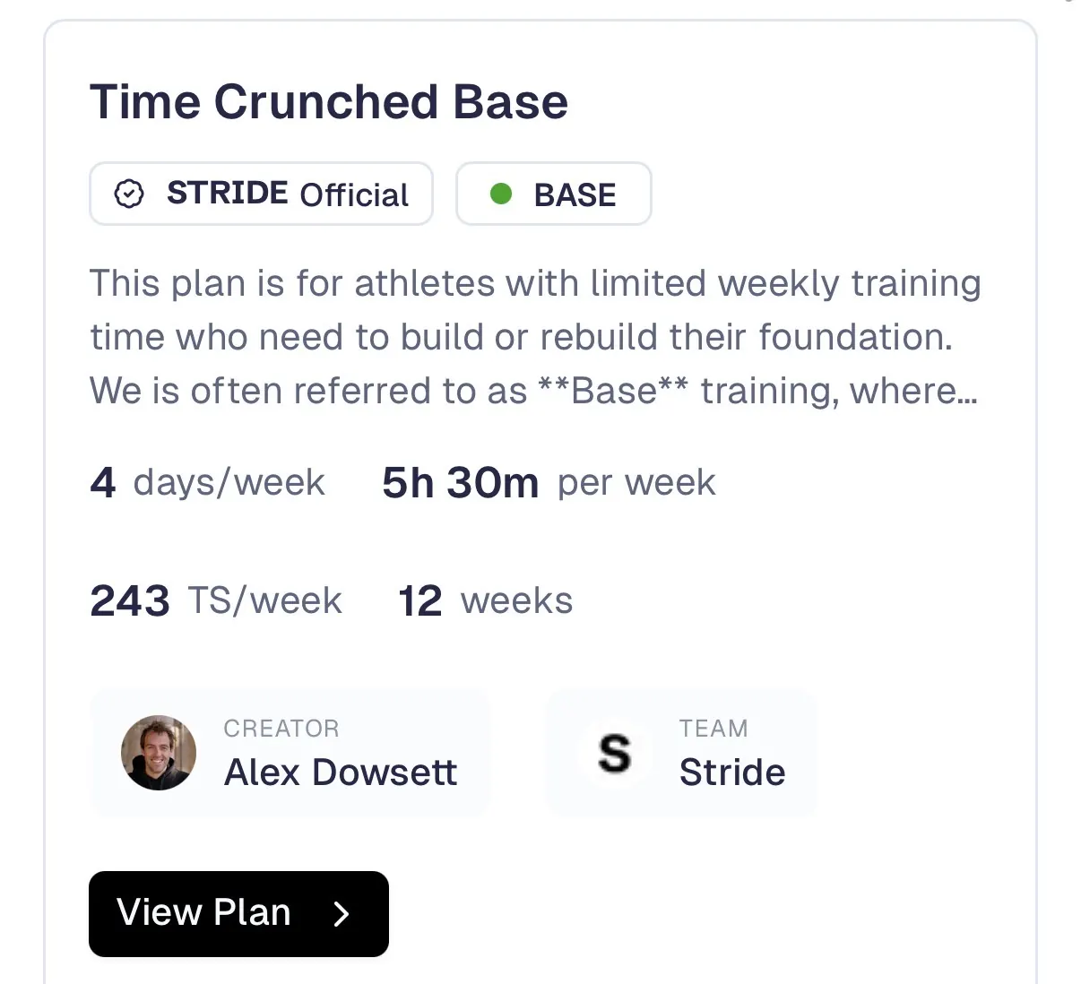This screenshot has width=1081, height=984.
Task: Click the 5h 30m per week stat
Action: point(549,483)
